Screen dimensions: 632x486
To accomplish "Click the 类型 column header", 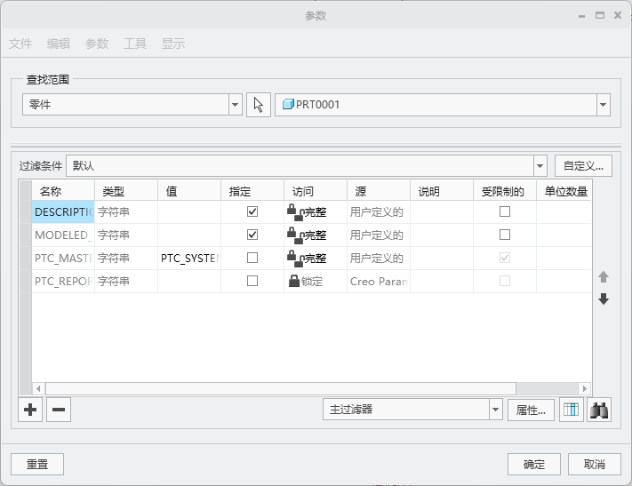I will coord(126,191).
